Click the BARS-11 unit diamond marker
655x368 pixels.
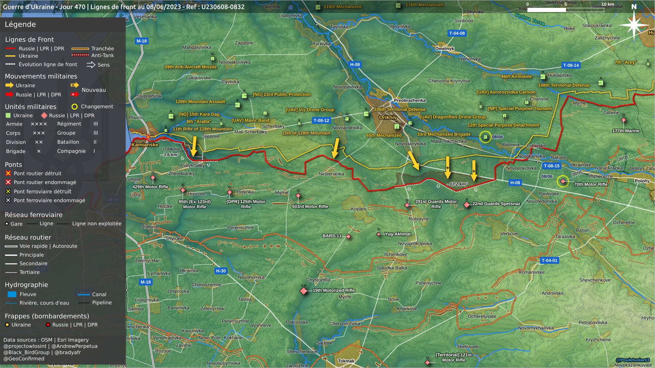348,236
